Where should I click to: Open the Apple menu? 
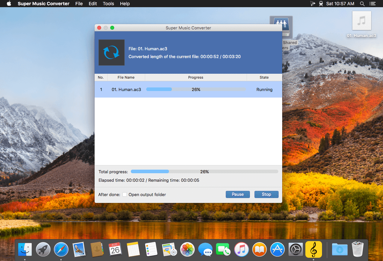point(9,4)
